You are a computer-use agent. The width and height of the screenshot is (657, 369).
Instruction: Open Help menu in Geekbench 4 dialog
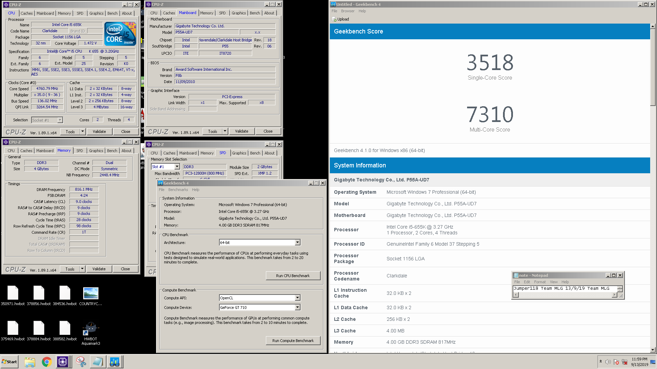(195, 190)
